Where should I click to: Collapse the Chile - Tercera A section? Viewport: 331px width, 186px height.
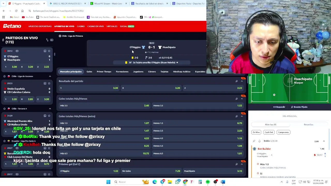pos(50,109)
